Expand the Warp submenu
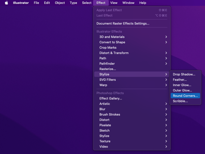 132,85
